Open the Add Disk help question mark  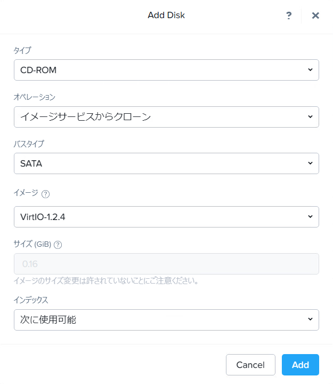[x=289, y=15]
